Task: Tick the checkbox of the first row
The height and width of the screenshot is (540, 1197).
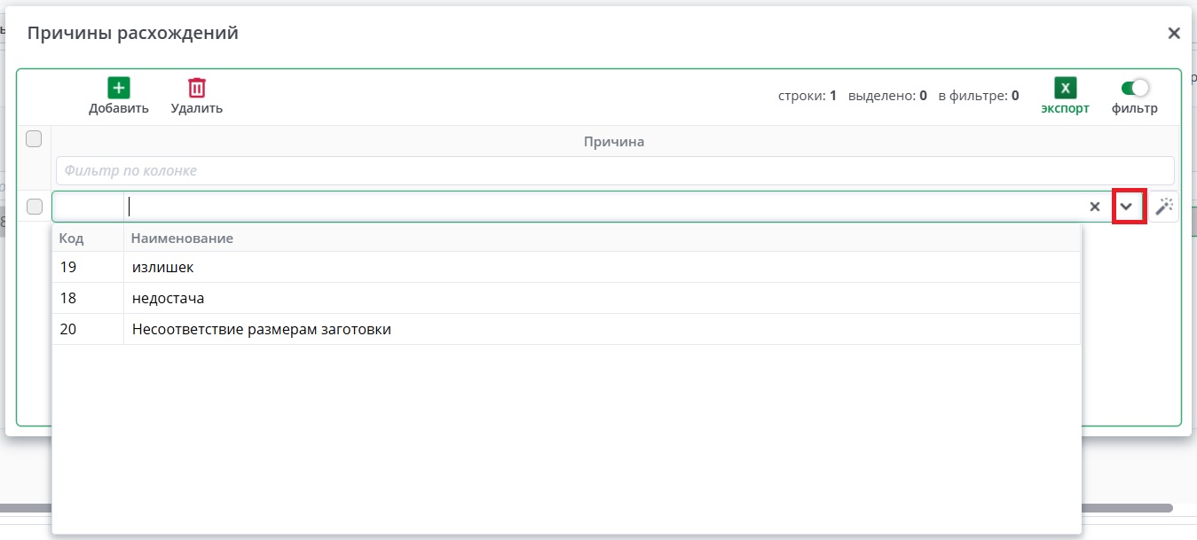Action: pyautogui.click(x=34, y=207)
